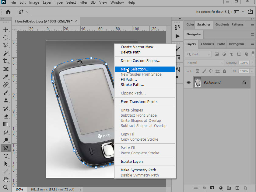
Task: Hide the Background layer visibility eye
Action: click(x=188, y=82)
